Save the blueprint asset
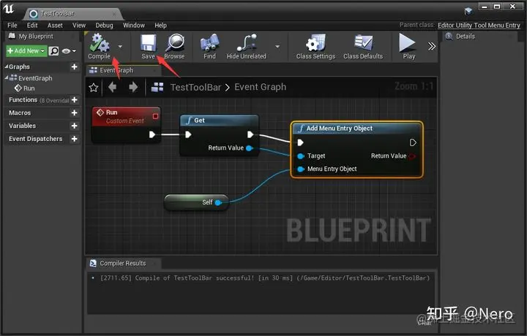The width and height of the screenshot is (527, 336). [148, 46]
